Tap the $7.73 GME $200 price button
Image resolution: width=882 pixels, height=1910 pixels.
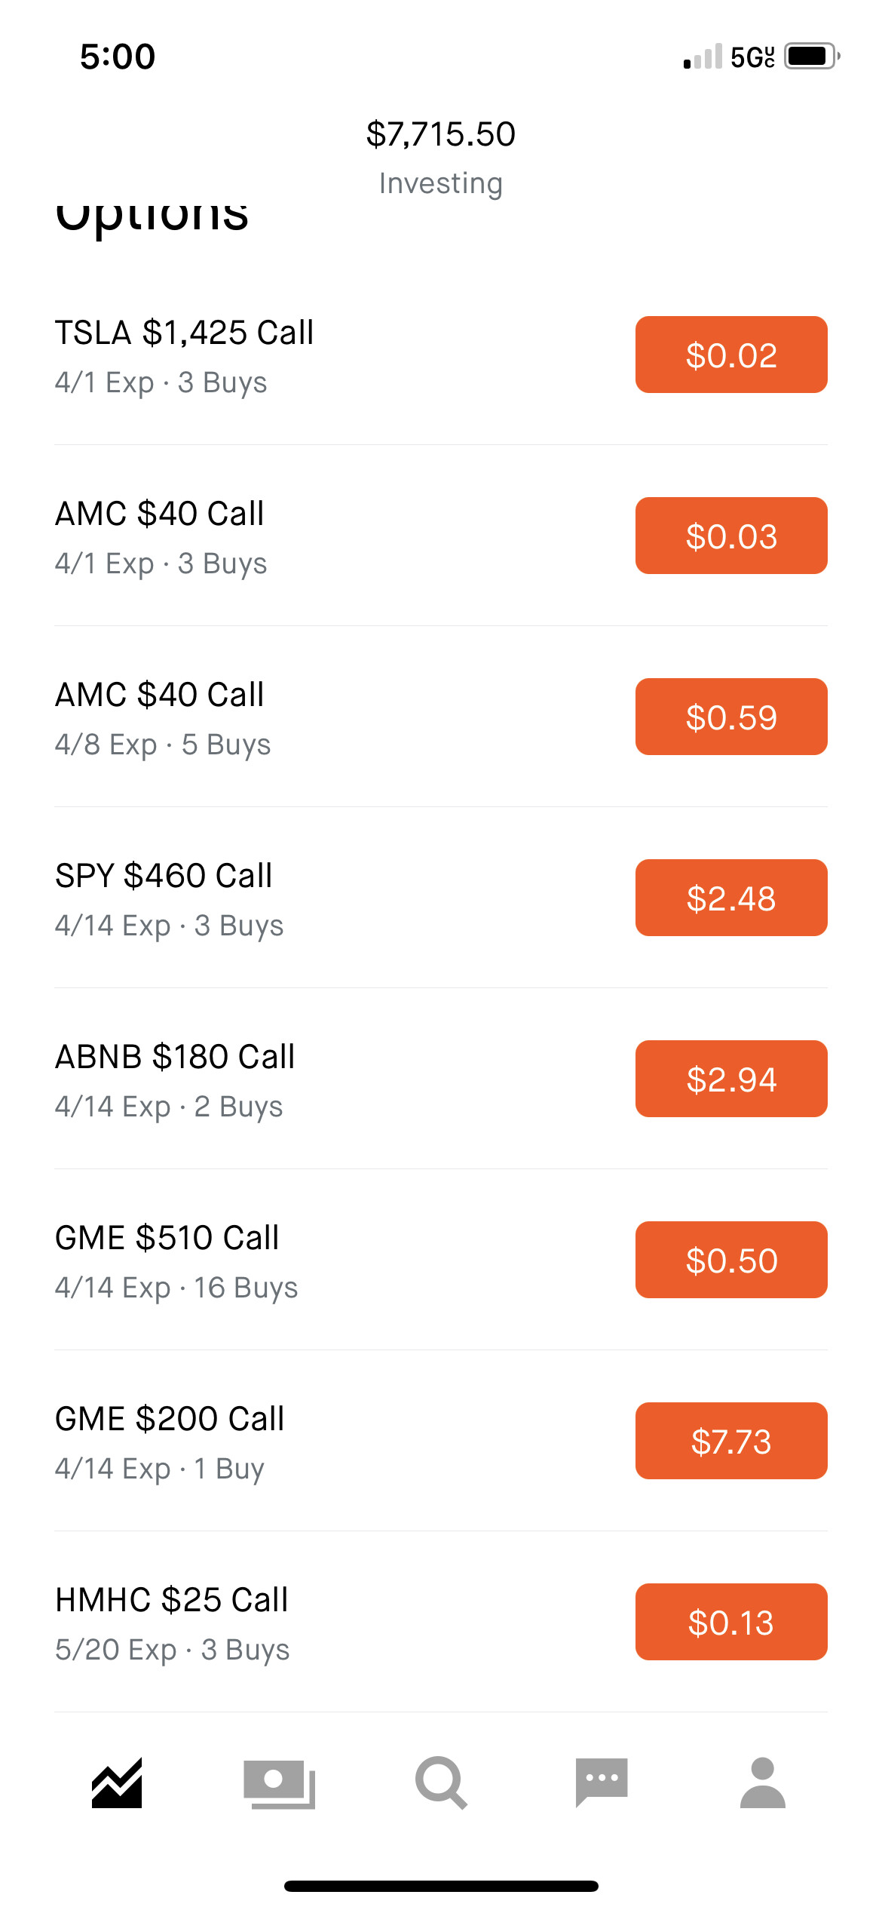[731, 1441]
